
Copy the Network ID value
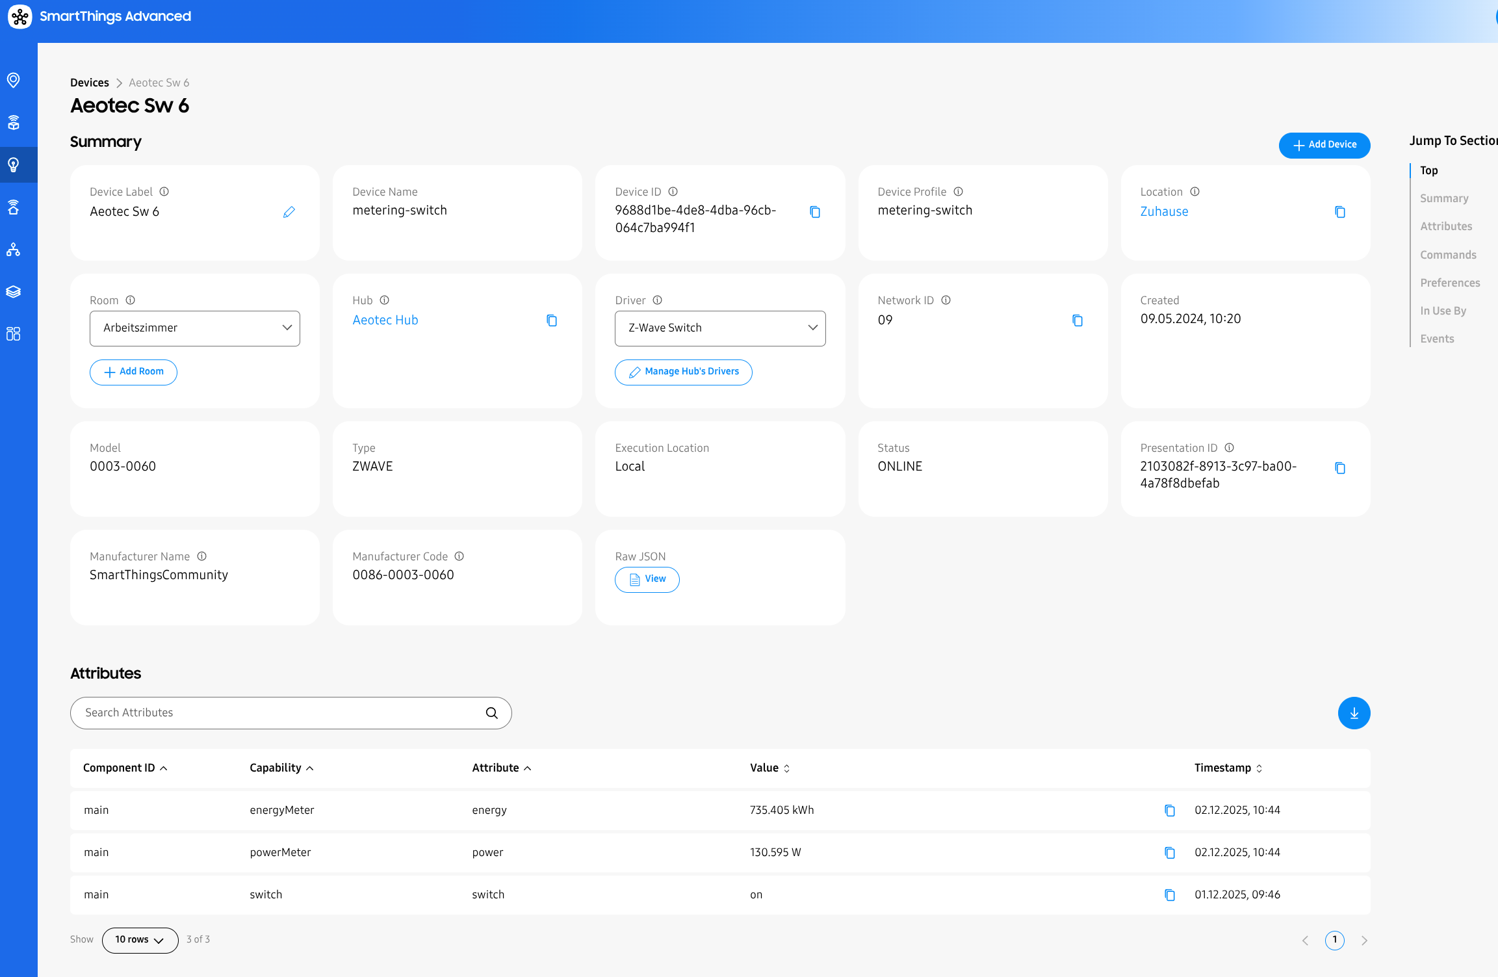(x=1077, y=320)
